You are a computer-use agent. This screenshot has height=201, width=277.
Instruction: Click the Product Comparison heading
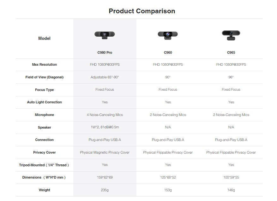[x=142, y=11]
